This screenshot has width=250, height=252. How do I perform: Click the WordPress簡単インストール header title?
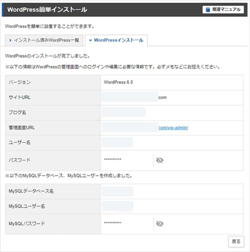click(x=47, y=10)
